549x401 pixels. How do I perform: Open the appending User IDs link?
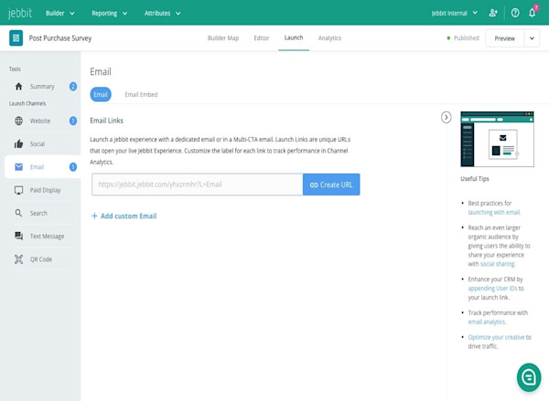(492, 289)
